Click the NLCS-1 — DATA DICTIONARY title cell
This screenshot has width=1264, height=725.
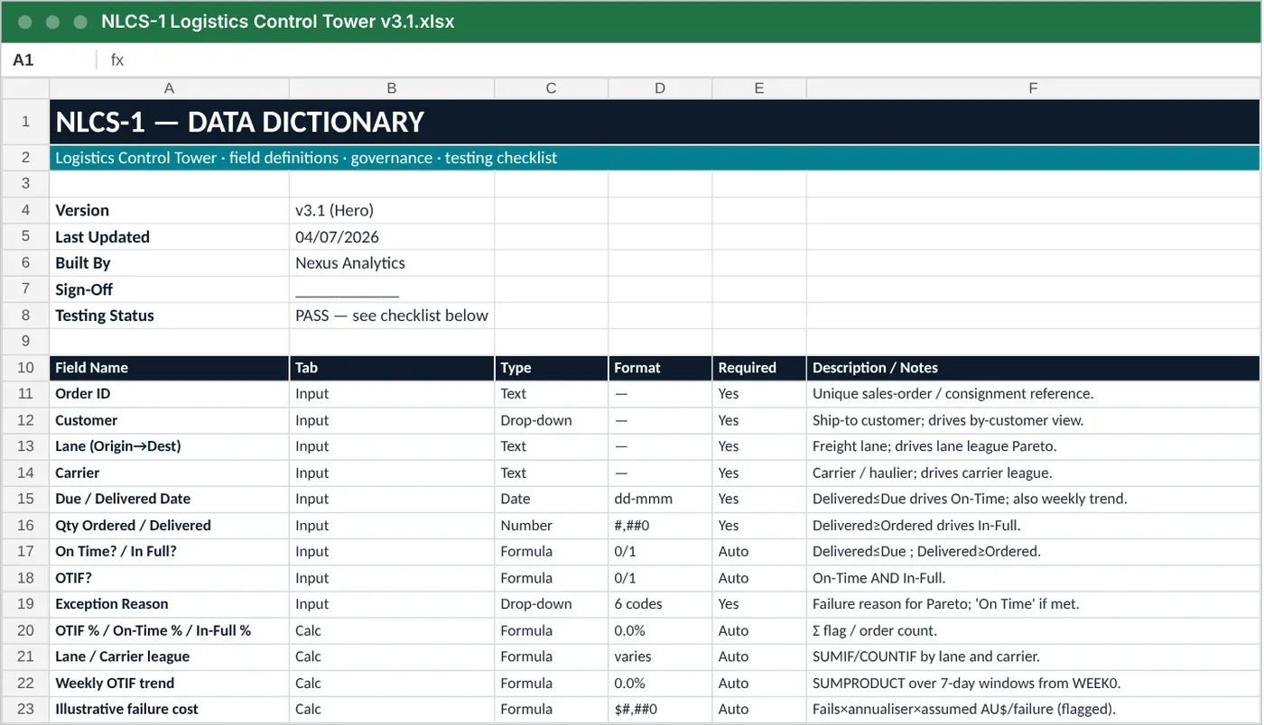coord(655,122)
